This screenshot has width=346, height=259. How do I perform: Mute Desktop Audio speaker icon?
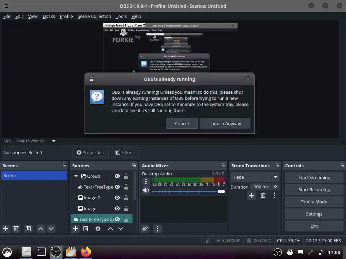[x=146, y=190]
